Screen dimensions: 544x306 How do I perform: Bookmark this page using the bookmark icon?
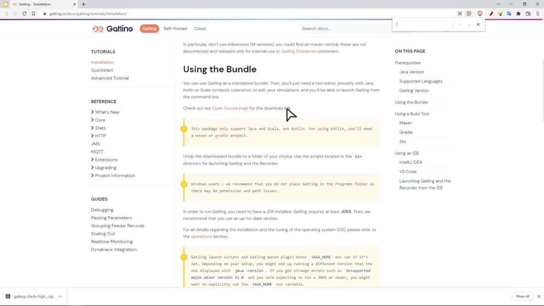click(x=33, y=14)
